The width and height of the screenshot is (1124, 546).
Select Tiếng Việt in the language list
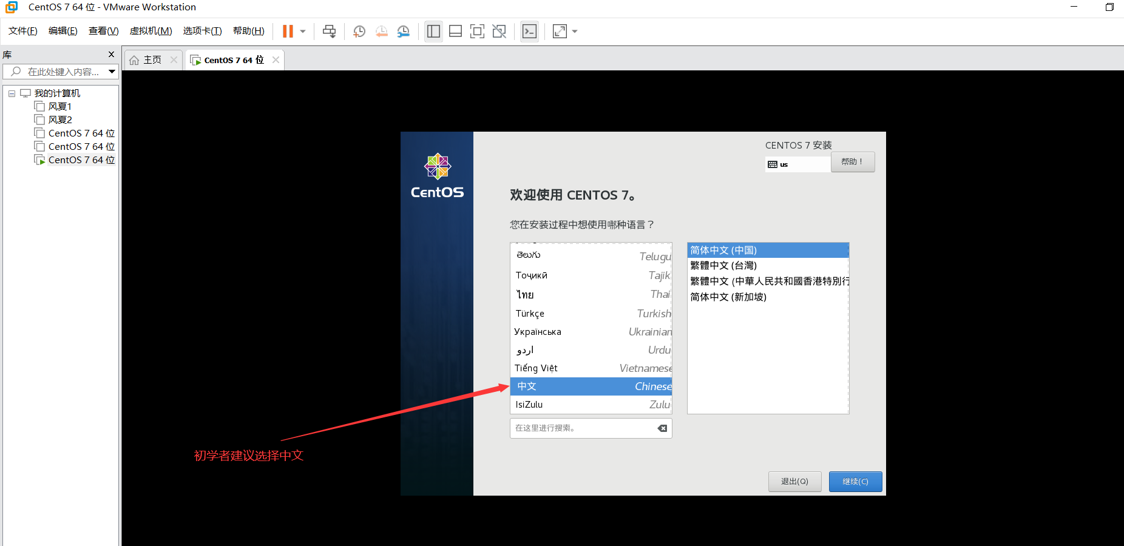point(591,368)
